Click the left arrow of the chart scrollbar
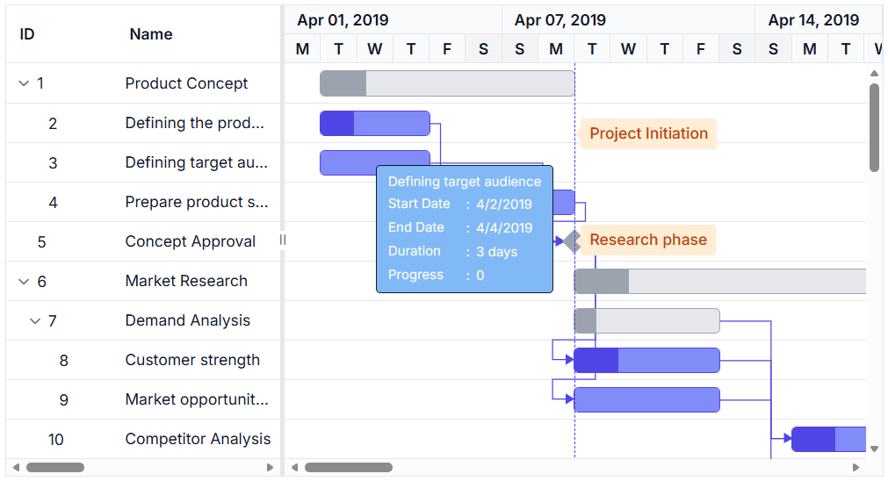 (x=294, y=468)
